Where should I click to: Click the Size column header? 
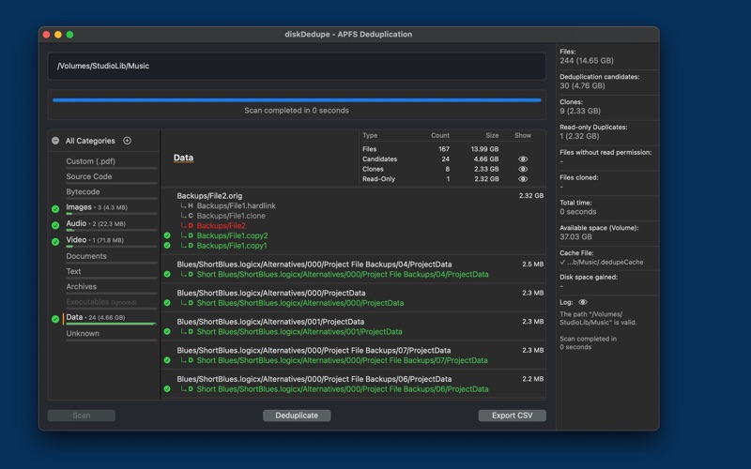pos(492,135)
